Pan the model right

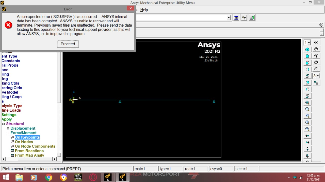307,143
